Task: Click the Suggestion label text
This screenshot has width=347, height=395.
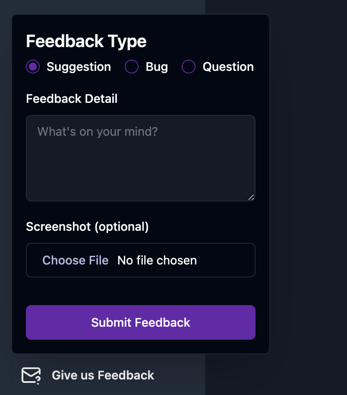Action: click(78, 67)
